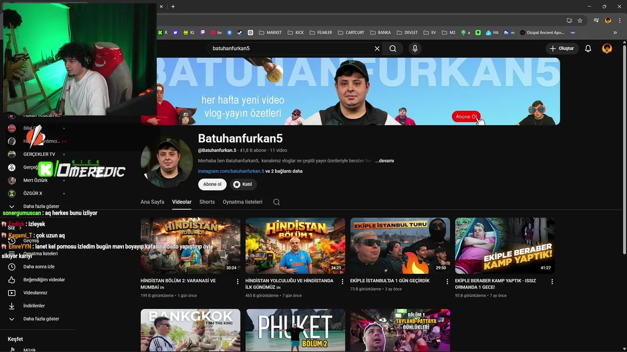Open the Ekiple İstanbul Turu thumbnail

[400, 246]
